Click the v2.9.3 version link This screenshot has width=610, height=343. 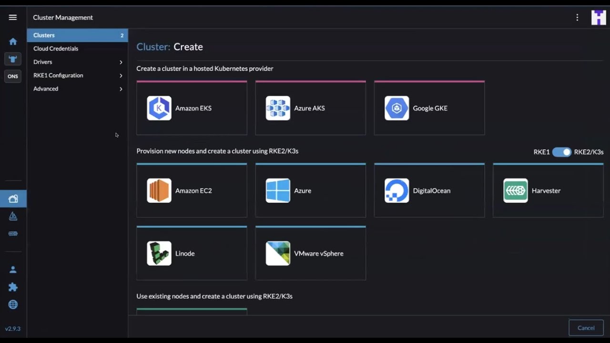coord(13,329)
